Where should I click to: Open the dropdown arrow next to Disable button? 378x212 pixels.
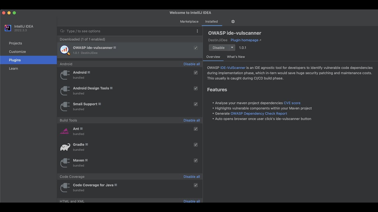[232, 48]
